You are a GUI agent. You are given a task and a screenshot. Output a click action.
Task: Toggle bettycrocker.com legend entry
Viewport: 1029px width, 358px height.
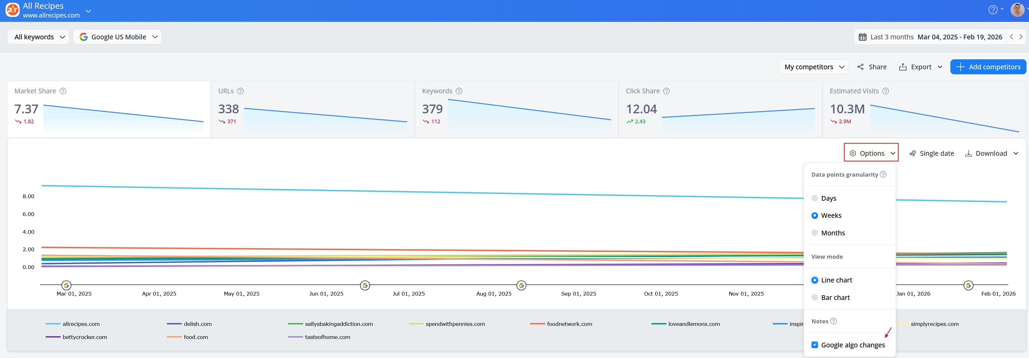(x=76, y=337)
